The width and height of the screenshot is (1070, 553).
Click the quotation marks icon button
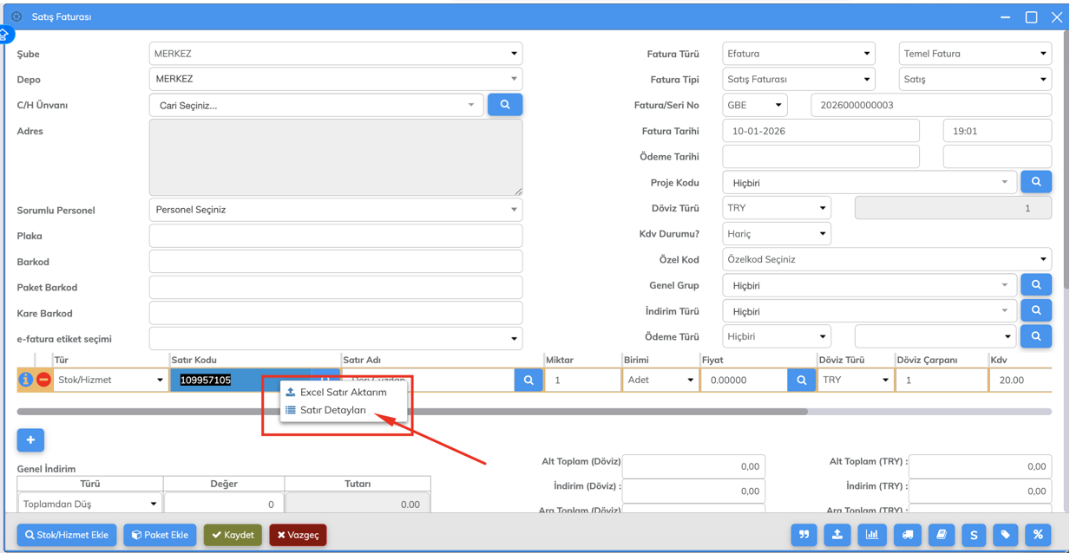coord(804,535)
